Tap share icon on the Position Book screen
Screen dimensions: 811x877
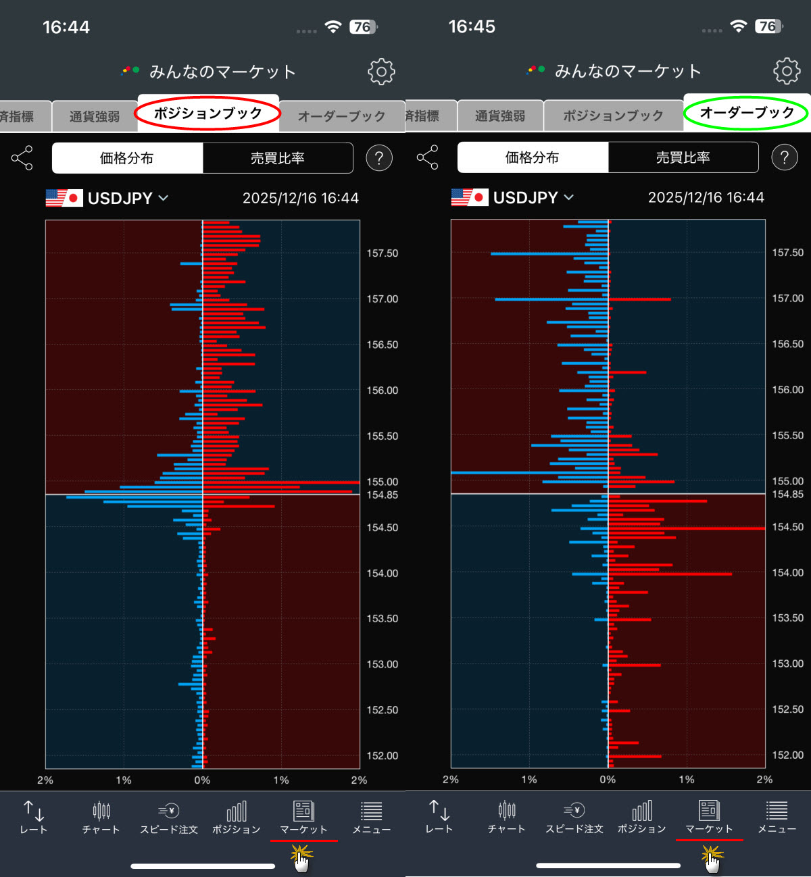tap(22, 158)
